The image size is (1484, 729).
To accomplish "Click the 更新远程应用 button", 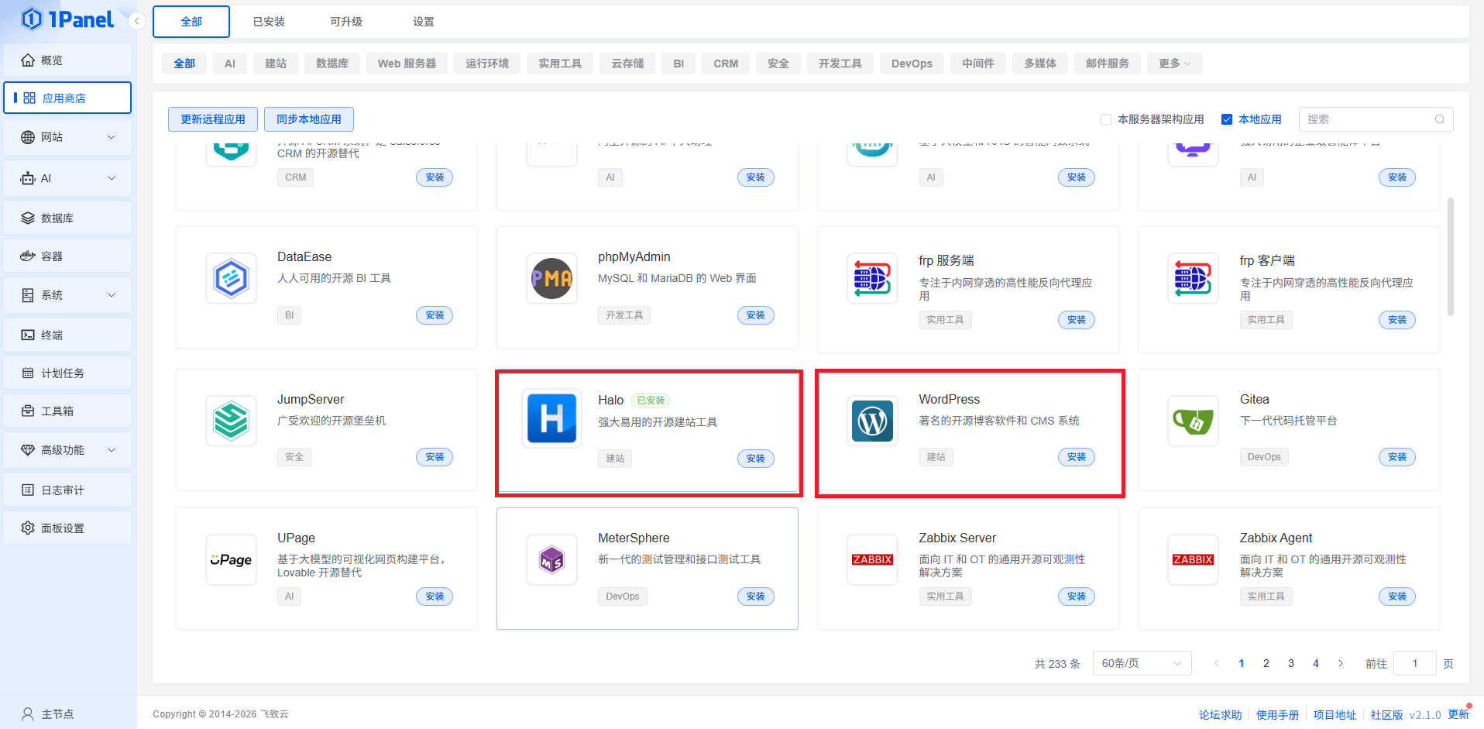I will coord(213,119).
